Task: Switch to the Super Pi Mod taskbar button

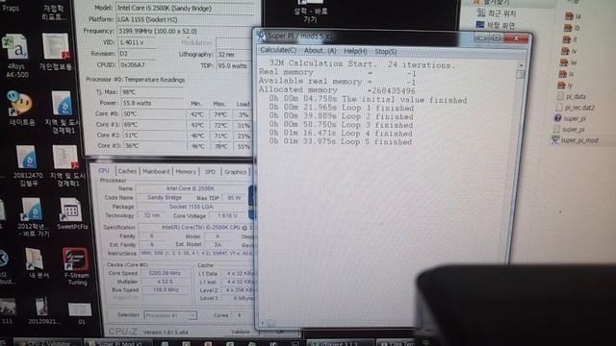Action: (117, 342)
